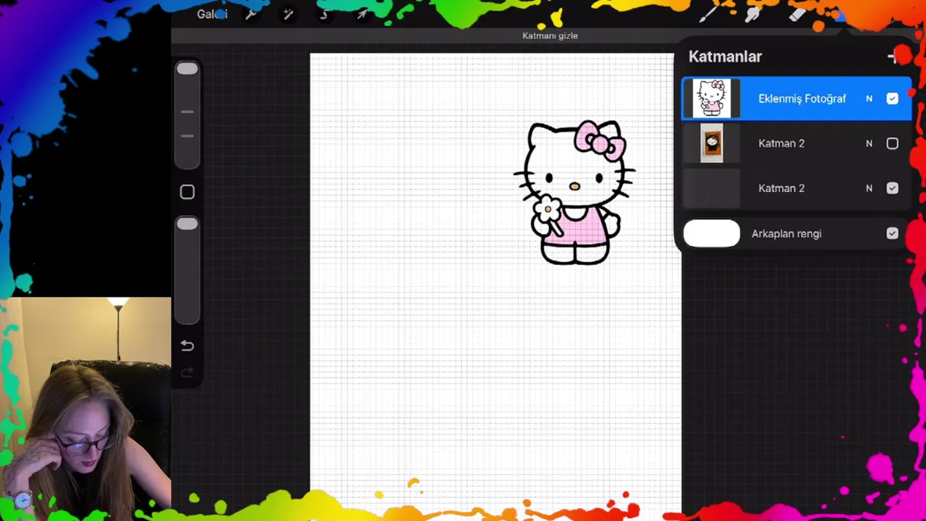Image resolution: width=926 pixels, height=521 pixels.
Task: Toggle Arkaplan rengi visibility checkbox
Action: (x=892, y=234)
